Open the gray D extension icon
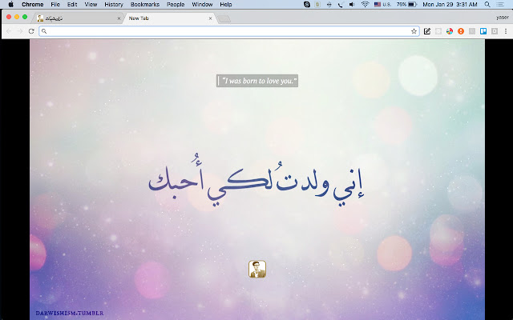 [495, 31]
